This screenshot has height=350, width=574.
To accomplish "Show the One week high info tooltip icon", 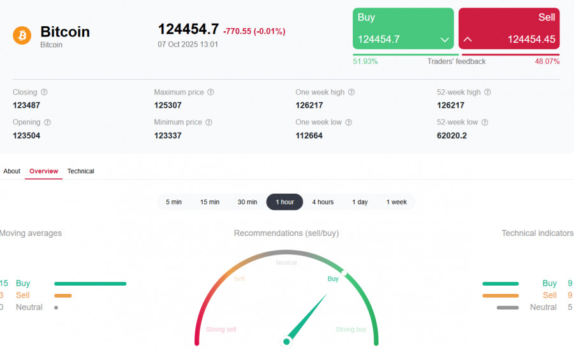I will click(x=351, y=92).
